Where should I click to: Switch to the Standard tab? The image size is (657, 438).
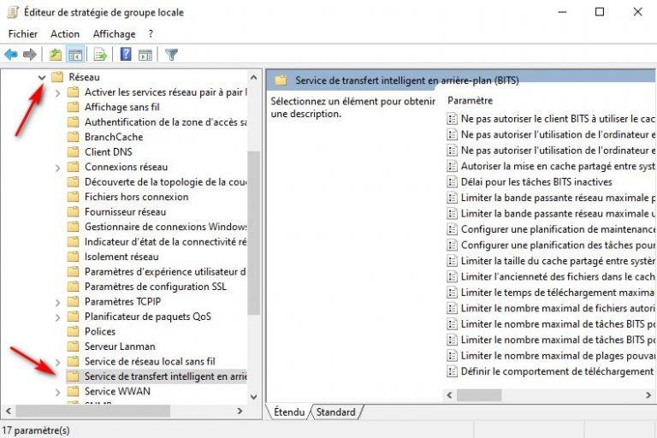coord(335,412)
